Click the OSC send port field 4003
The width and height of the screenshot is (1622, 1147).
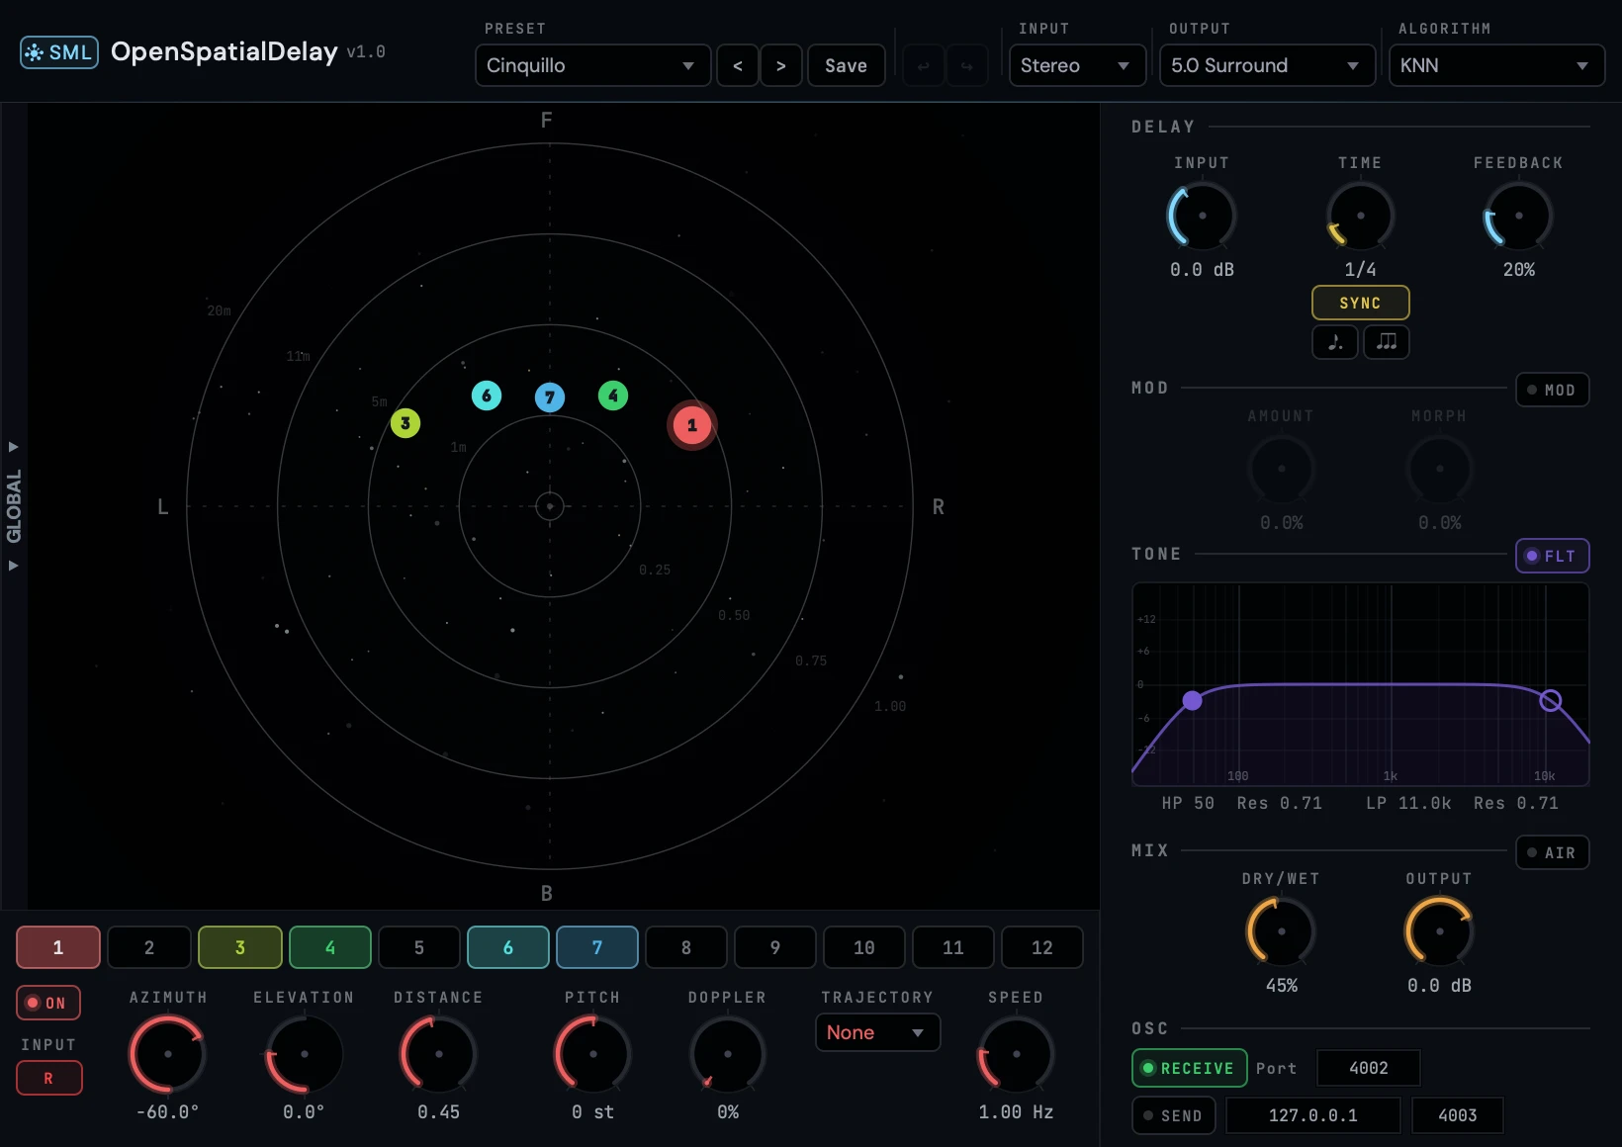(x=1458, y=1115)
